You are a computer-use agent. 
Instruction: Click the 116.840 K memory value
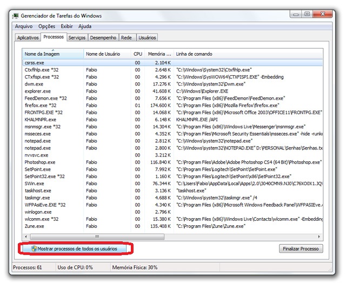(161, 162)
